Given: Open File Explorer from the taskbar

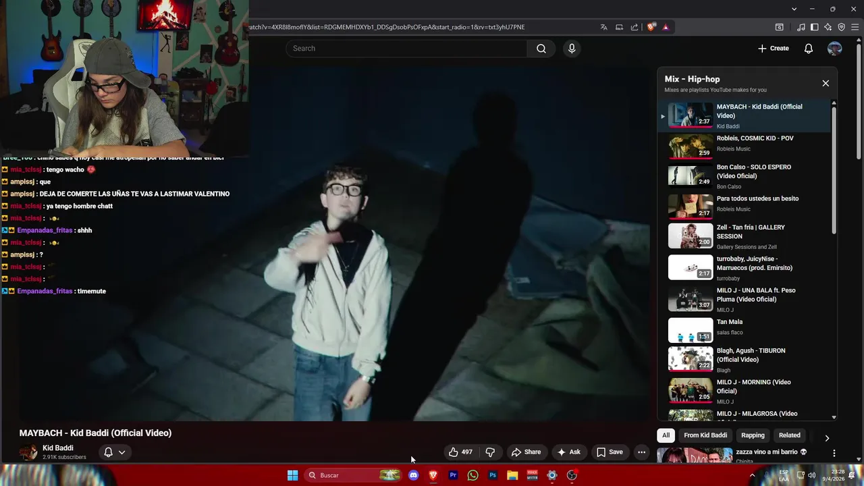Looking at the screenshot, I should [x=512, y=475].
